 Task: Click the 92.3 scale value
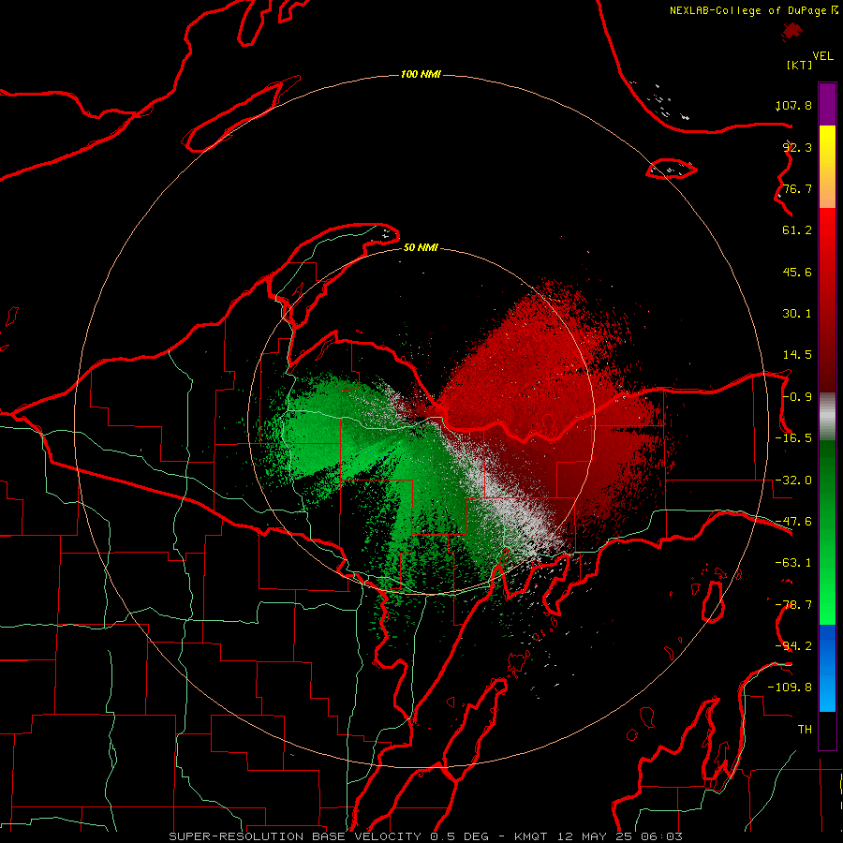[797, 147]
